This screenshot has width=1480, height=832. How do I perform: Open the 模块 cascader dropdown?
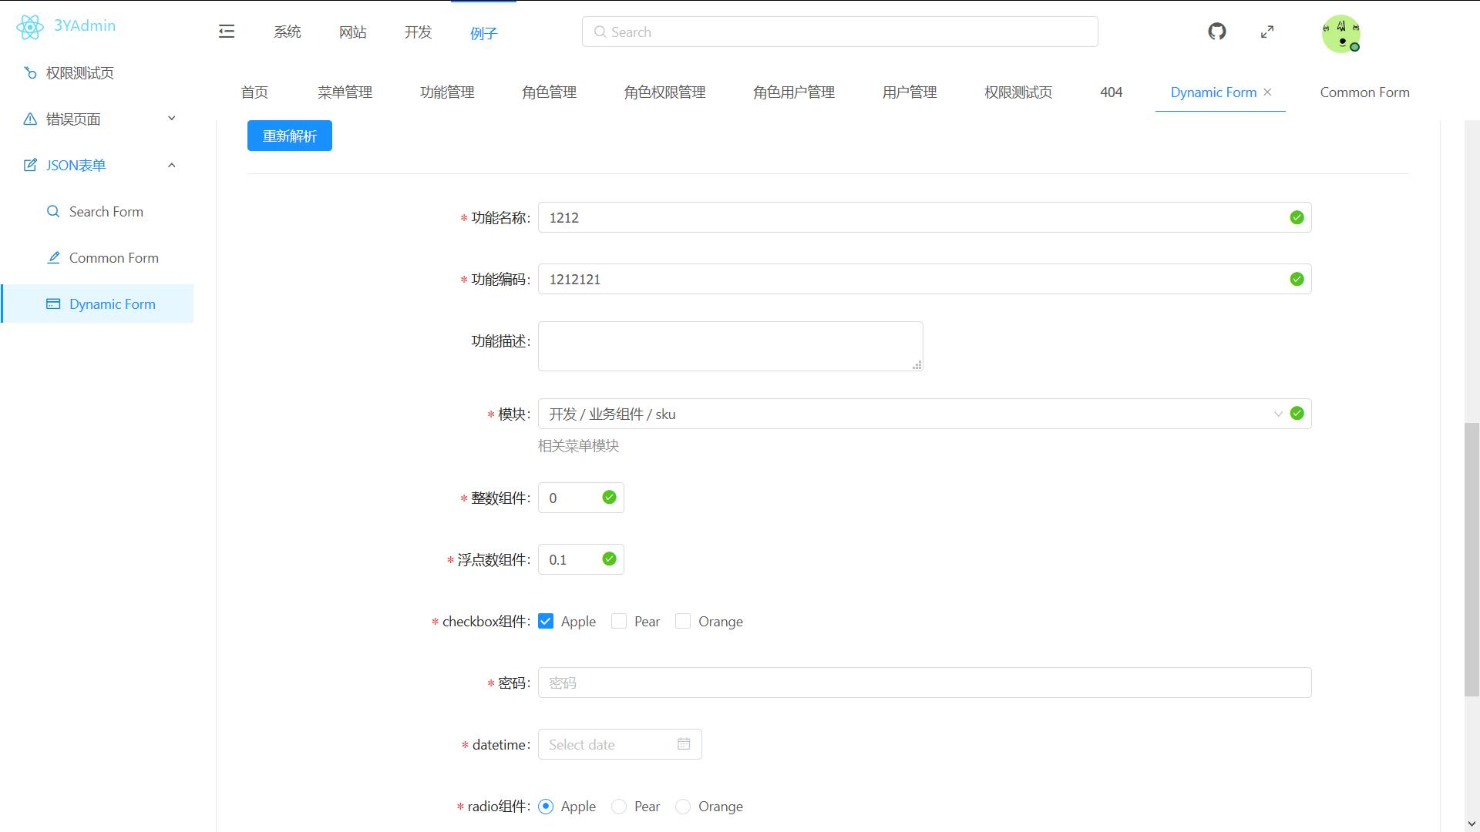click(x=910, y=414)
